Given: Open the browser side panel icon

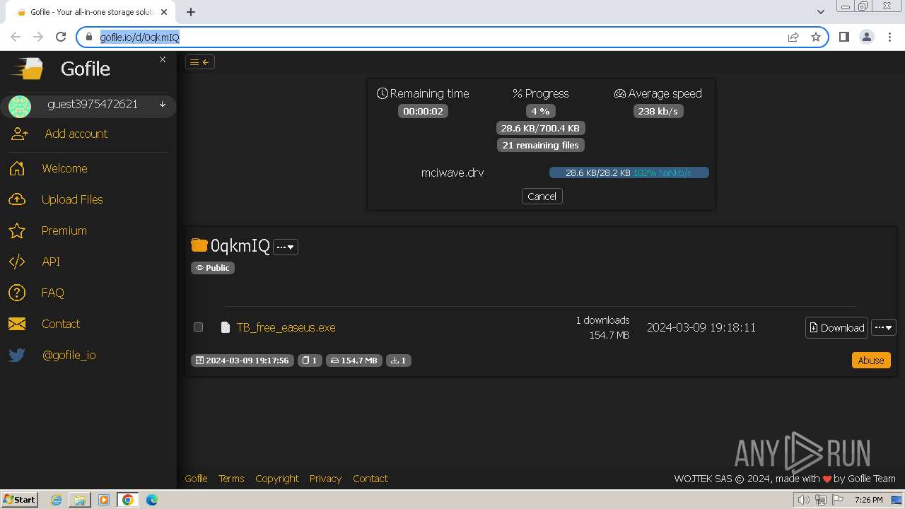Looking at the screenshot, I should coord(843,37).
